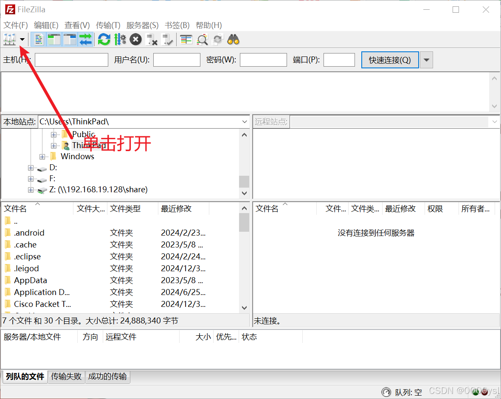The width and height of the screenshot is (501, 399).
Task: Click message log scrollbar down arrow
Action: point(494,106)
